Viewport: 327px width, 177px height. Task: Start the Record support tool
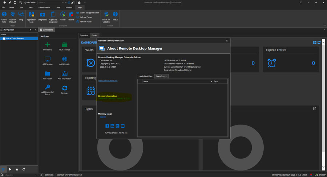(71, 15)
